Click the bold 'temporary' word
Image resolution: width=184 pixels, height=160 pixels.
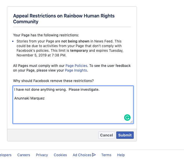(x=79, y=51)
